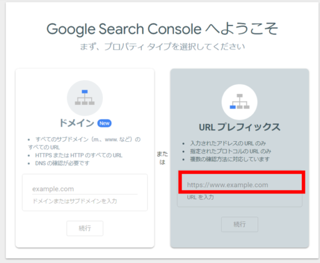This screenshot has width=320, height=263.
Task: Click the URL prefix property sitemap icon
Action: pyautogui.click(x=239, y=101)
